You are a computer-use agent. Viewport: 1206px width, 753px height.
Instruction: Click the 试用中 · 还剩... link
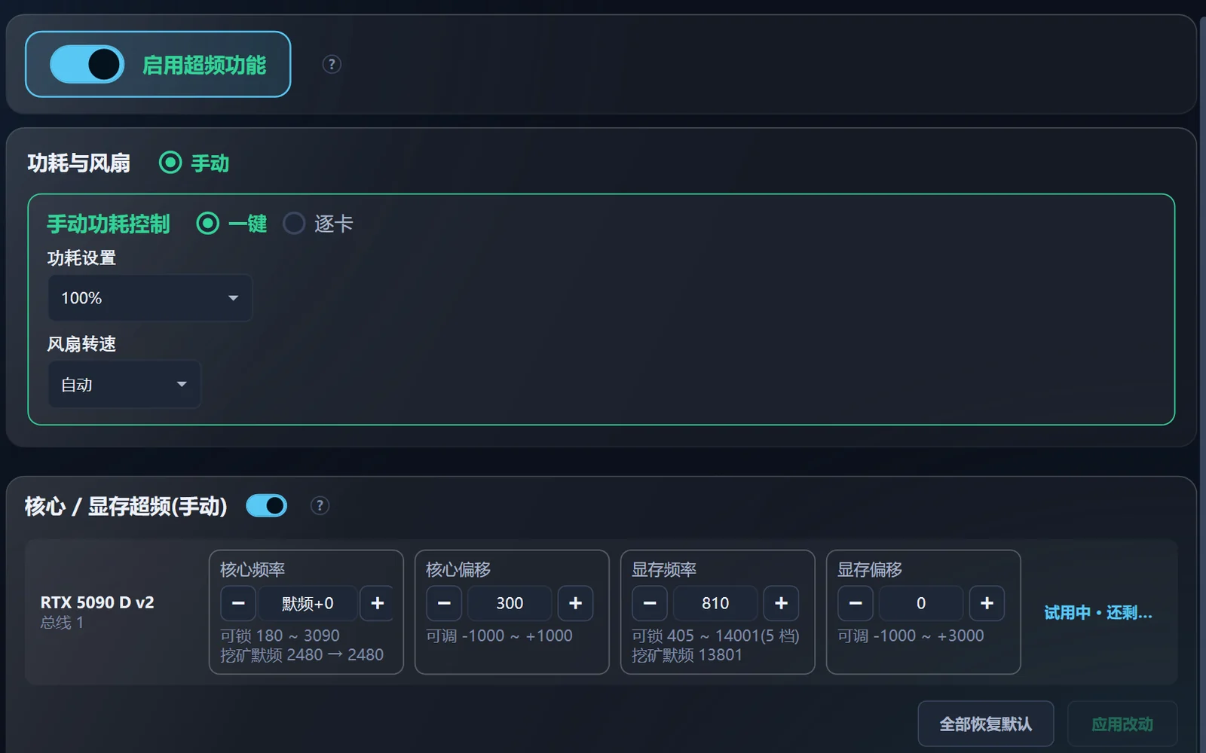click(x=1098, y=613)
